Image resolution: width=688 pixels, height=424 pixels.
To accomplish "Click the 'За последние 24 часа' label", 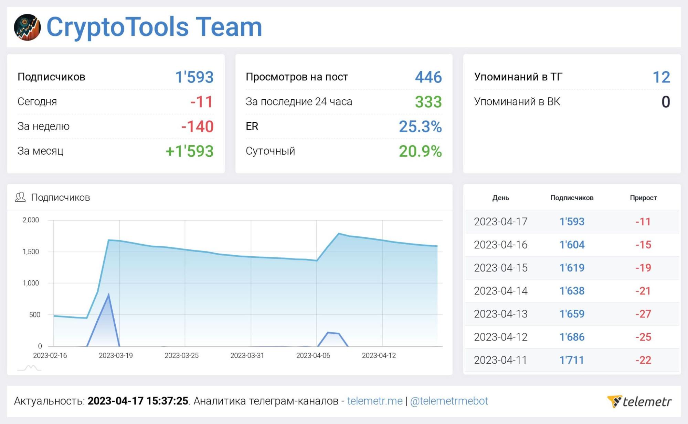I will [299, 102].
